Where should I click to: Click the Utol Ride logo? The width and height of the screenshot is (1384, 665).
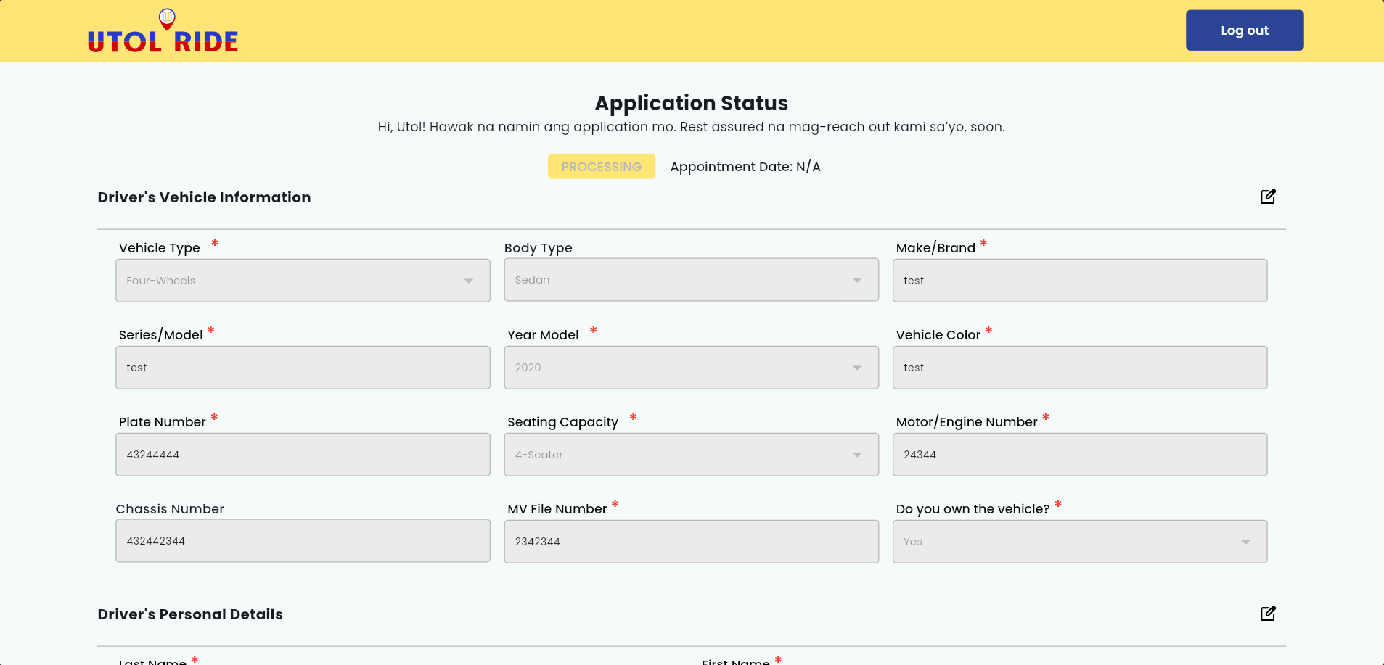click(x=163, y=33)
